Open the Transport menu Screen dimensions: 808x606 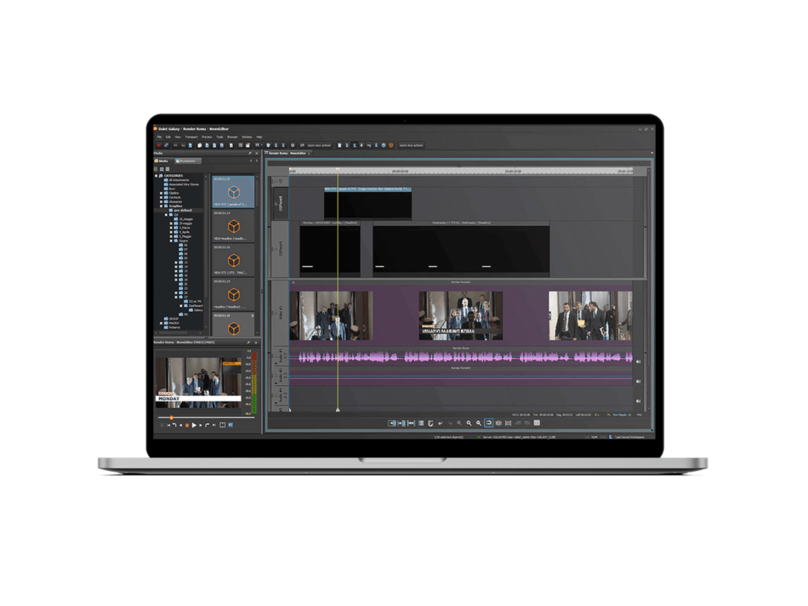191,136
